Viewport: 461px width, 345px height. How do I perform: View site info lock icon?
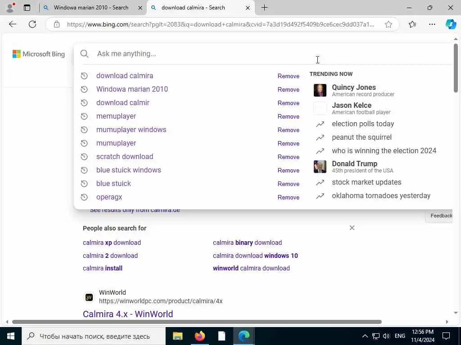click(x=57, y=24)
